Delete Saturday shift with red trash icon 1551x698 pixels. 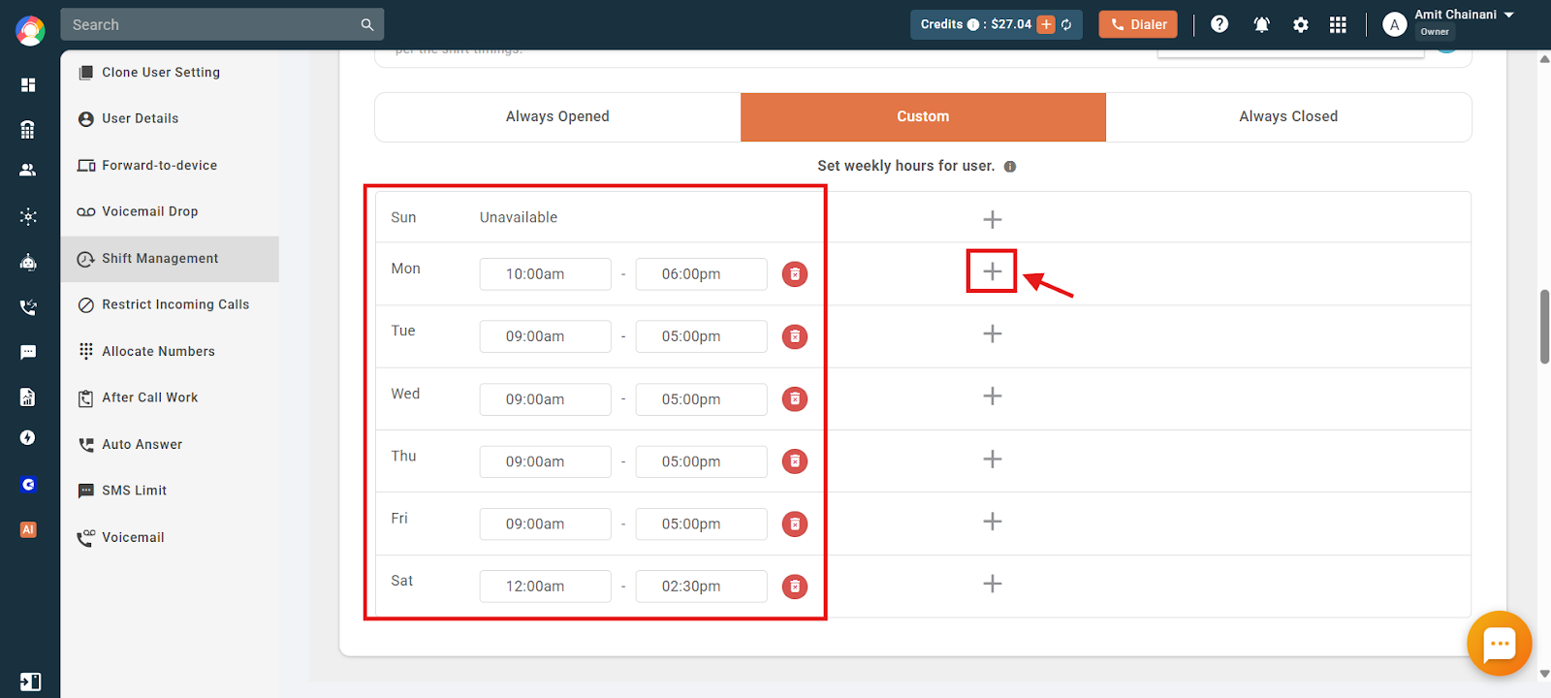click(x=795, y=587)
